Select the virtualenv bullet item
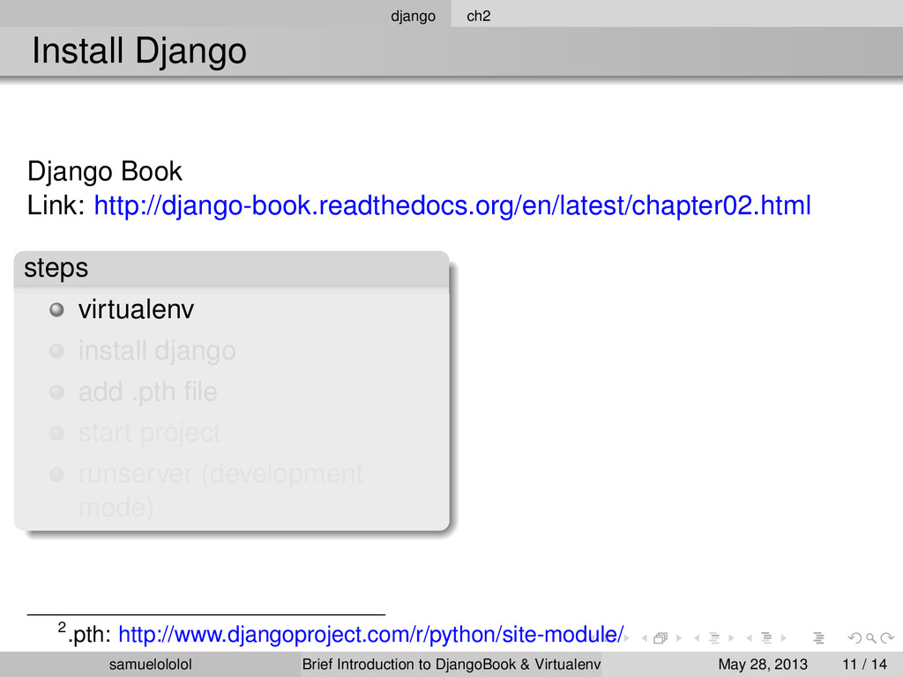Image resolution: width=903 pixels, height=677 pixels. (x=136, y=309)
